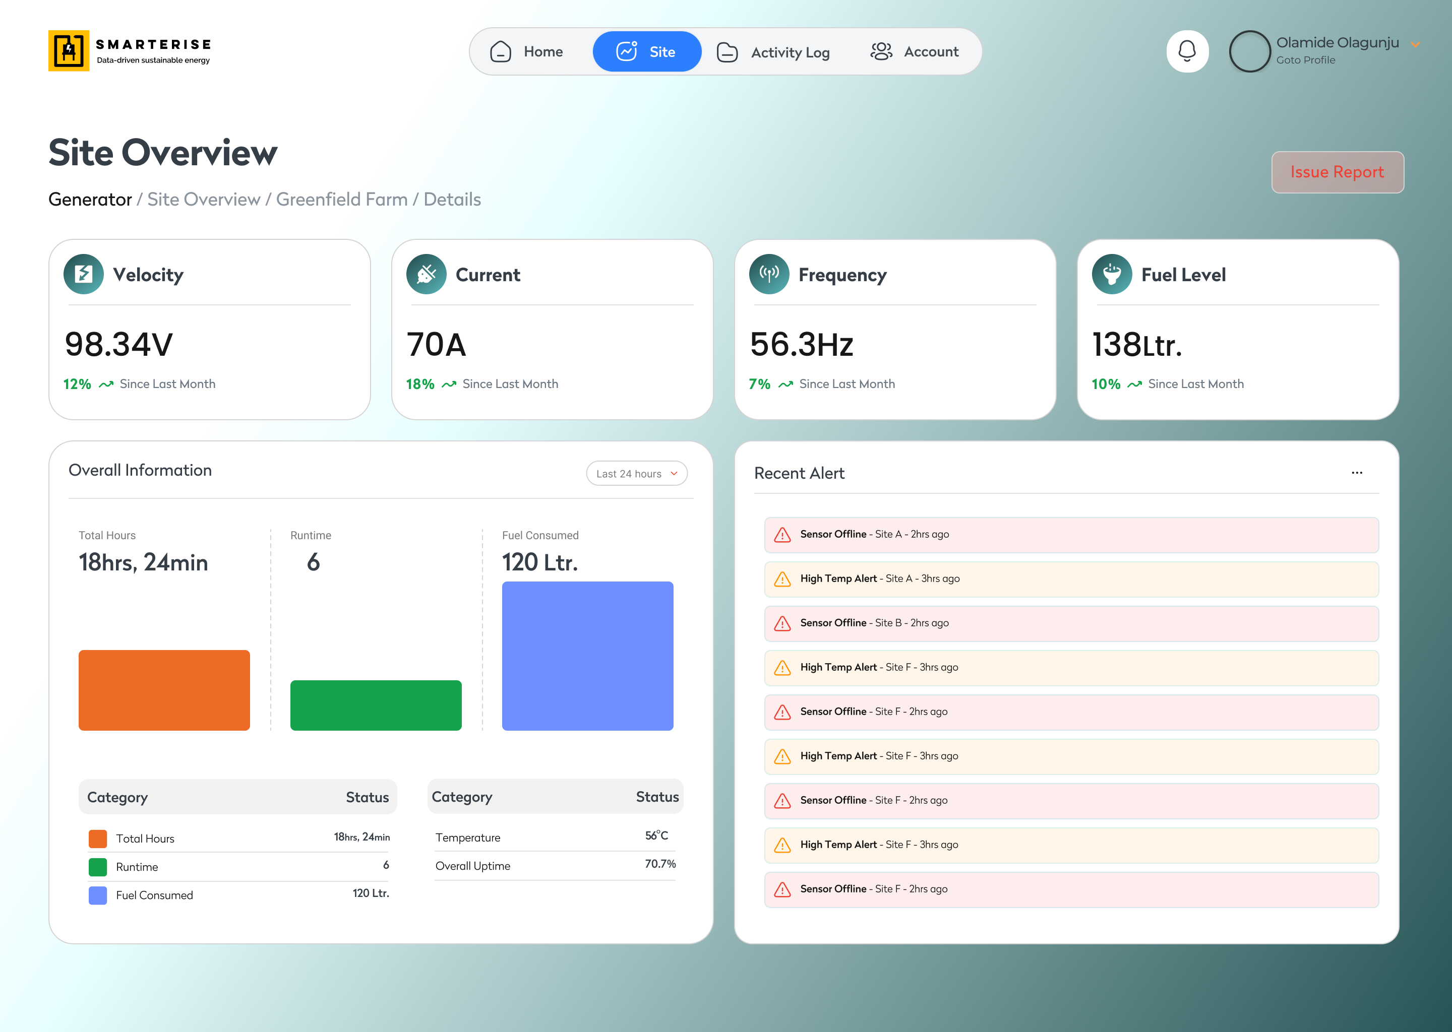Click the blue Fuel Consumed bar
Viewport: 1452px width, 1032px height.
[587, 656]
